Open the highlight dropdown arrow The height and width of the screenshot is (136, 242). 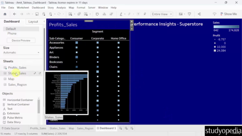point(125,14)
